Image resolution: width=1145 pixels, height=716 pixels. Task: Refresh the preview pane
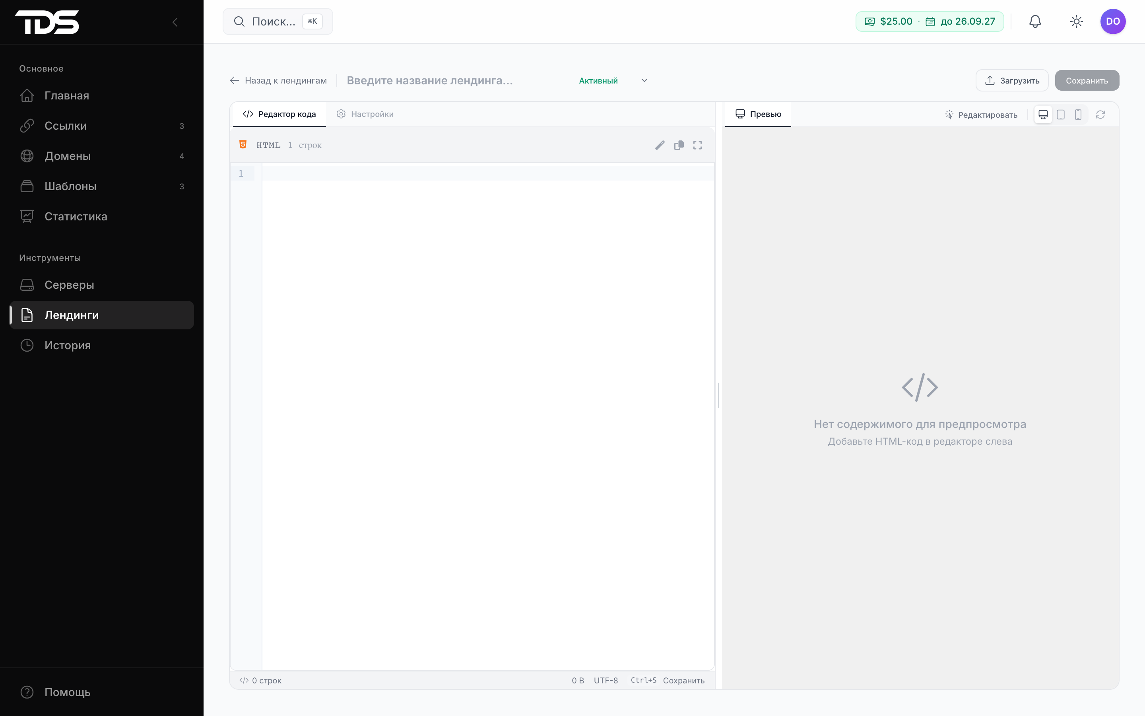[x=1100, y=115]
